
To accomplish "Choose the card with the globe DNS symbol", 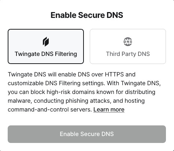I will (x=128, y=46).
